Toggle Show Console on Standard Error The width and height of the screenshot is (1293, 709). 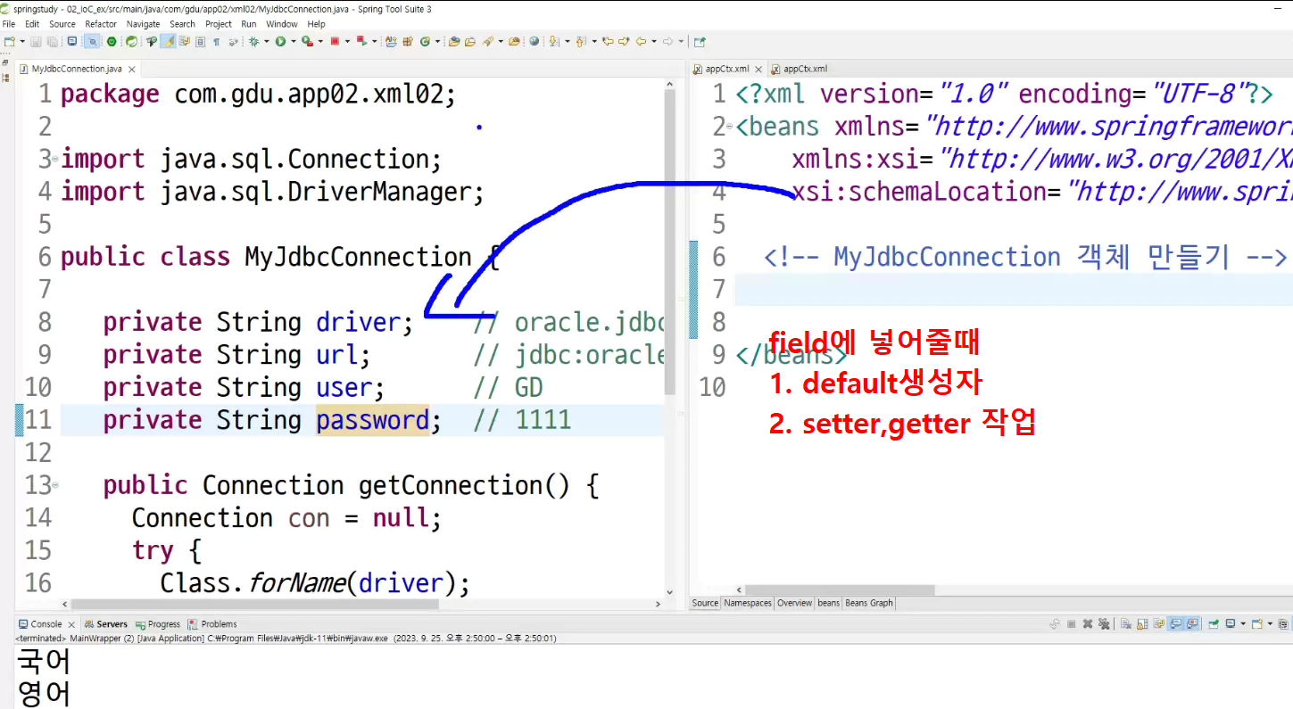point(1192,624)
